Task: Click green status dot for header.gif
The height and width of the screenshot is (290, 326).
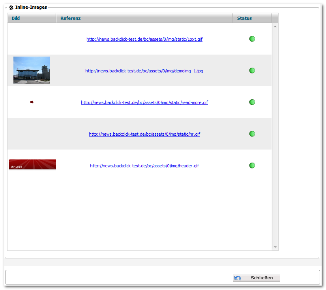Action: click(x=252, y=165)
